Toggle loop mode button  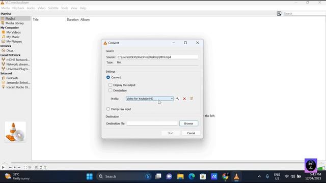pos(41,167)
